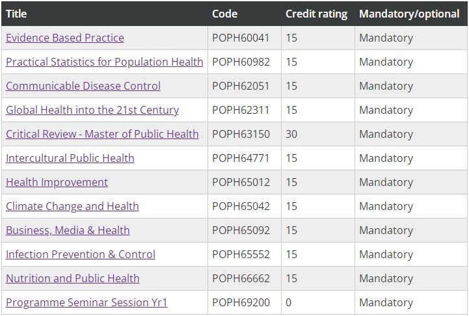
Task: Open Programme Seminar Session Yr1 link
Action: click(x=87, y=302)
